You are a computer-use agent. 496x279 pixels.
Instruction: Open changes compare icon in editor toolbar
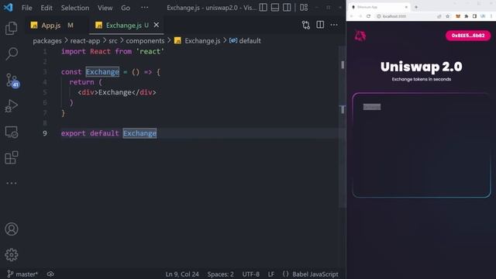(x=306, y=25)
